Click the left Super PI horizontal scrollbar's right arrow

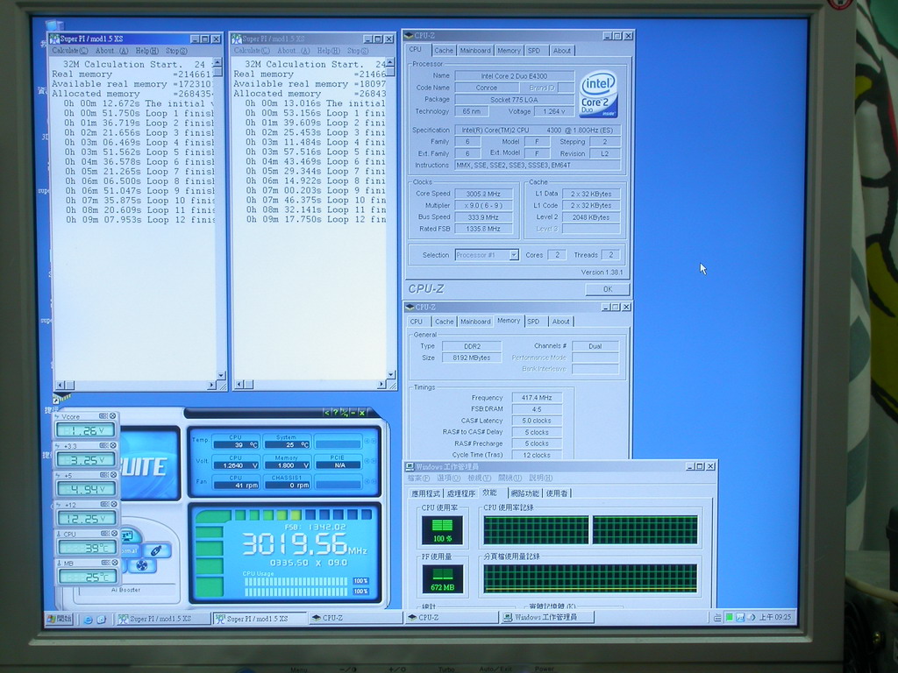point(210,386)
